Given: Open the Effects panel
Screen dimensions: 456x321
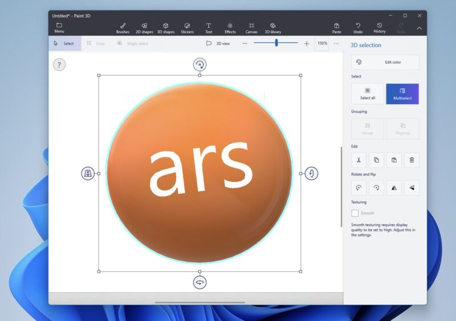Looking at the screenshot, I should pyautogui.click(x=230, y=28).
